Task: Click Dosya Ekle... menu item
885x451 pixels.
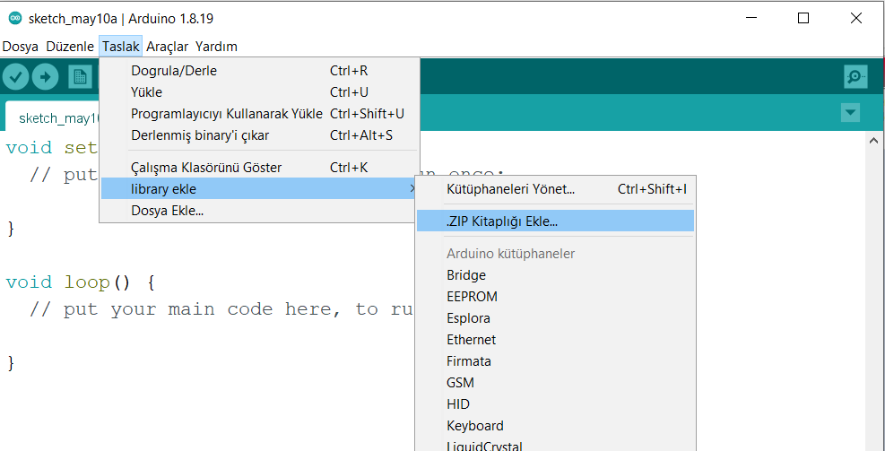Action: pyautogui.click(x=167, y=211)
